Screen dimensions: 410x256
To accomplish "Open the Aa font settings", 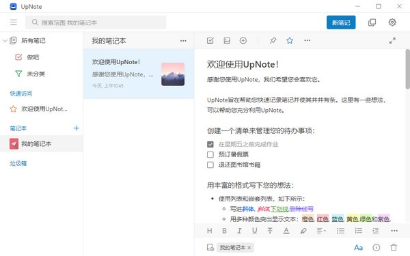I will click(x=358, y=247).
